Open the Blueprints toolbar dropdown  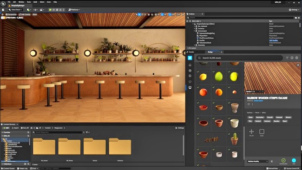(35, 10)
